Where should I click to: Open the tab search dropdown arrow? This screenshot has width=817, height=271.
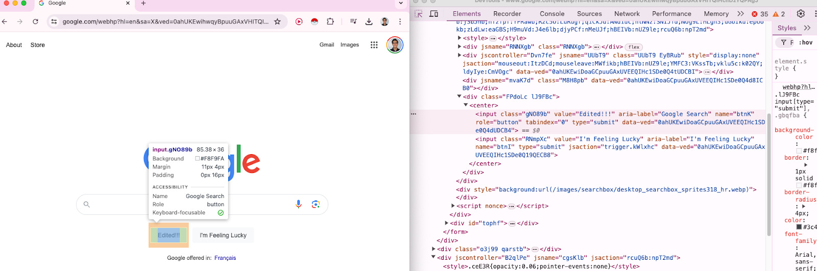coord(401,3)
